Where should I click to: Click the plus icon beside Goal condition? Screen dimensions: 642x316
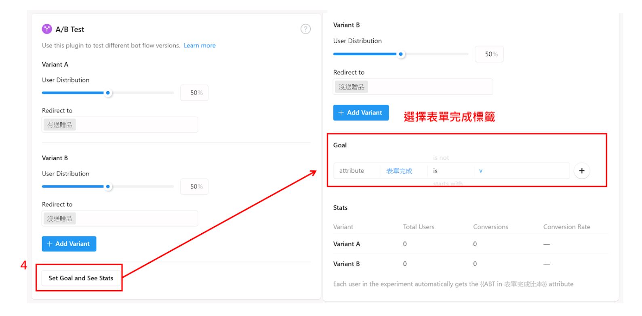click(582, 171)
